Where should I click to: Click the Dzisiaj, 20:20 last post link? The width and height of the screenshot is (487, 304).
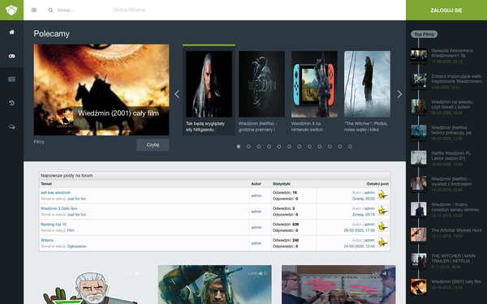point(364,199)
